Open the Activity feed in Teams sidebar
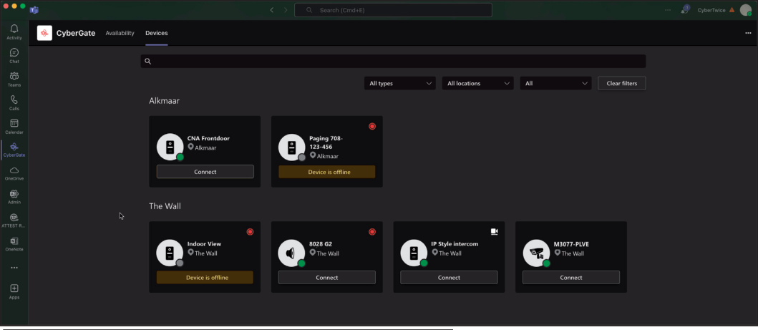 pyautogui.click(x=14, y=32)
